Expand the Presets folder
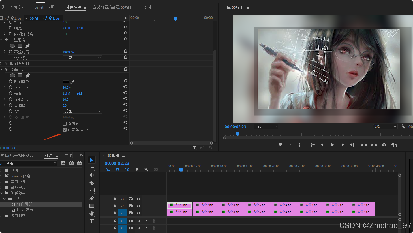 [1, 170]
